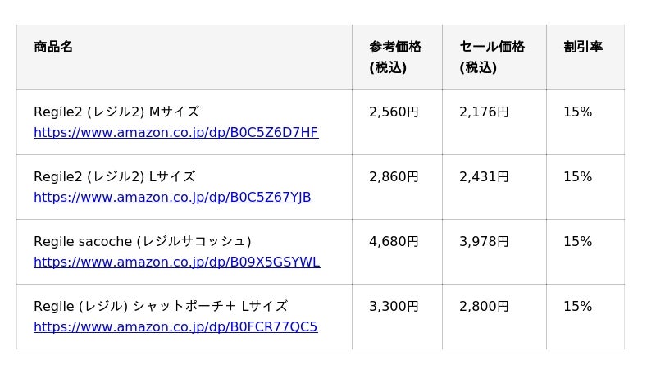Click the 2,560円 reference price cell

pyautogui.click(x=394, y=112)
